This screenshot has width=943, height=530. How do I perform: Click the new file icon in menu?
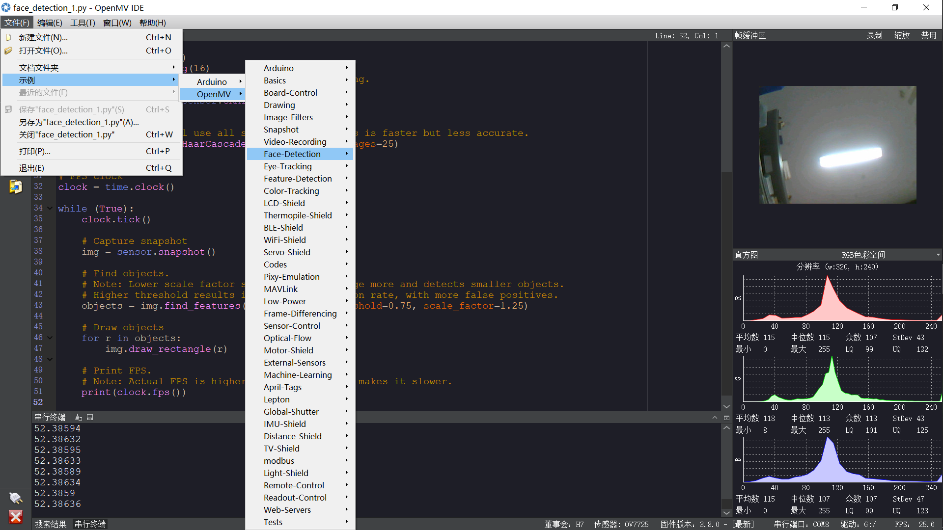[x=8, y=37]
